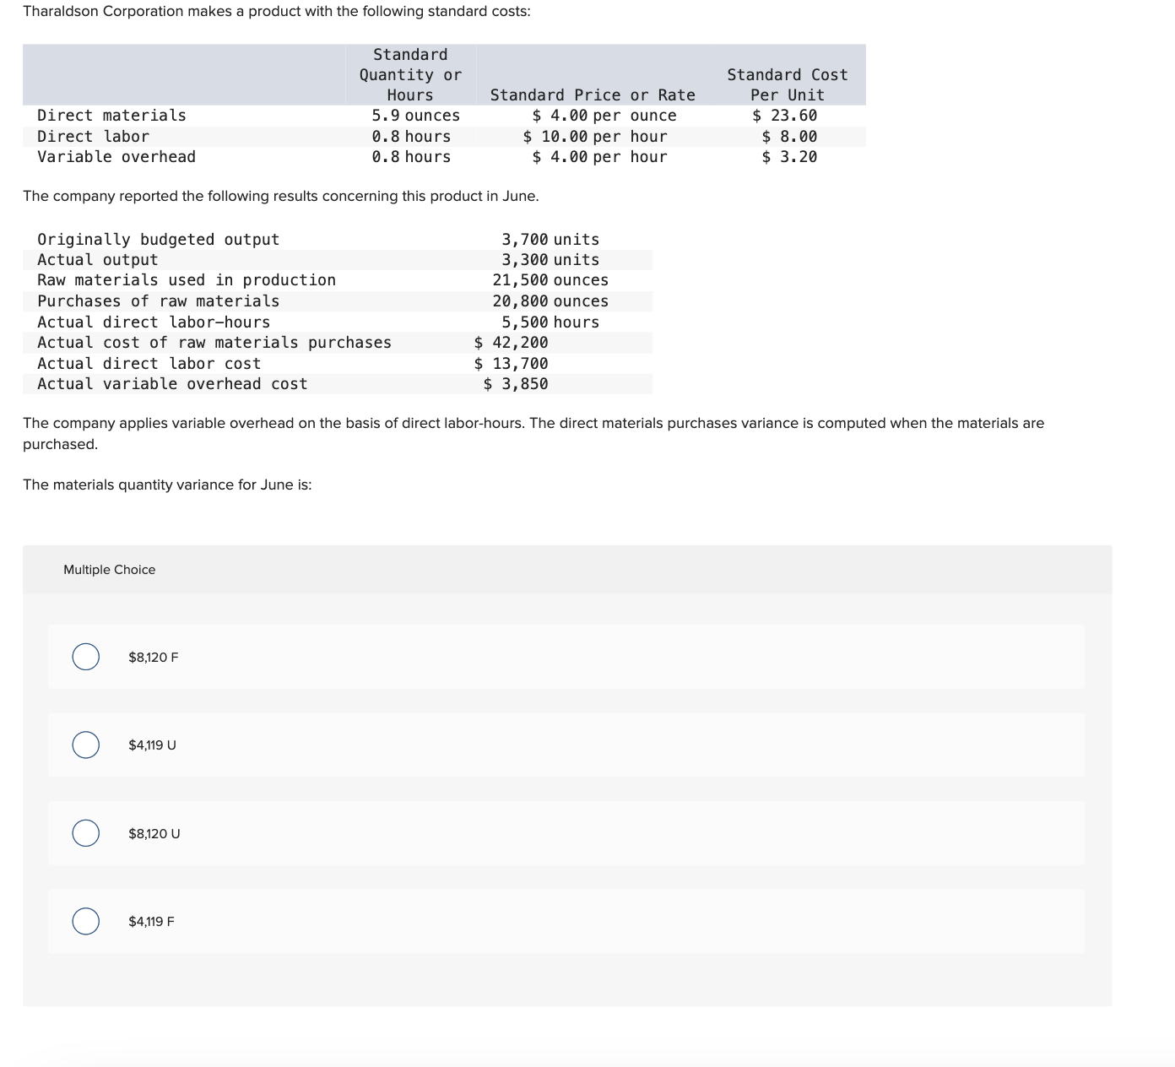Select the $8,120 F answer radio button
This screenshot has height=1067, width=1175.
click(x=85, y=657)
